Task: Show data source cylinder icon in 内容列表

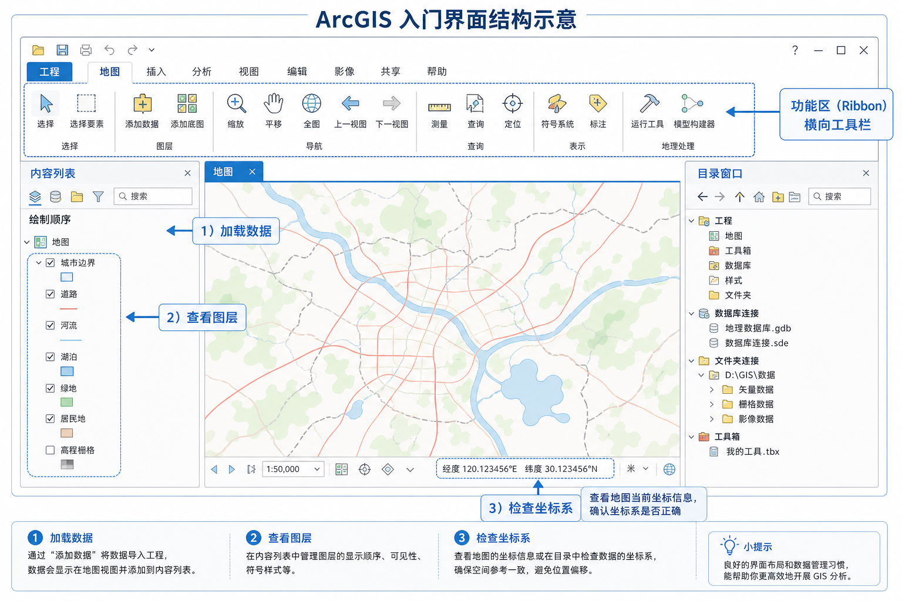Action: tap(56, 197)
